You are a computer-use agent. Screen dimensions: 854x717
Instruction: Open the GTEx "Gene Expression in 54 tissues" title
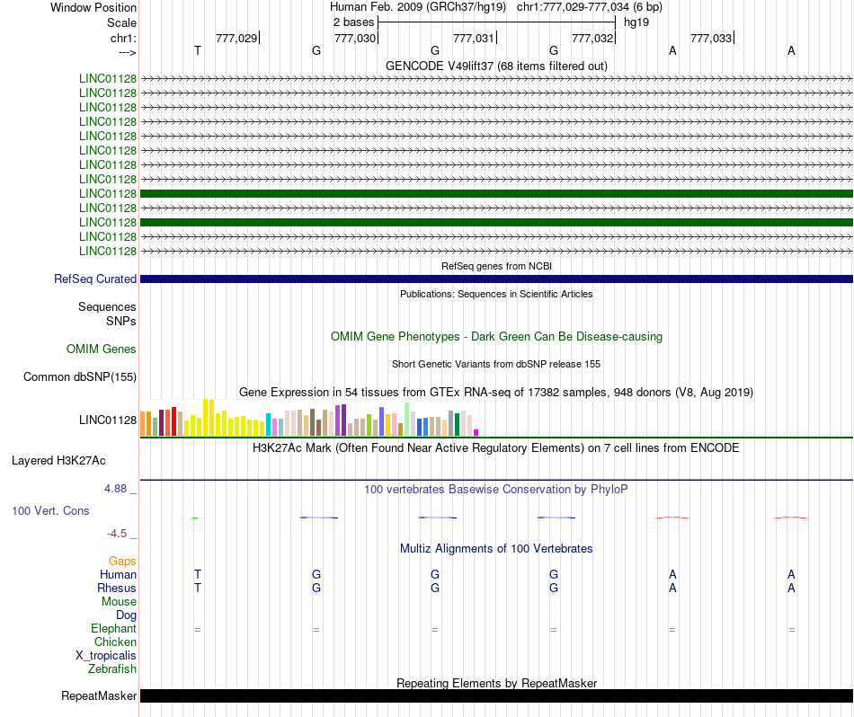coord(496,392)
